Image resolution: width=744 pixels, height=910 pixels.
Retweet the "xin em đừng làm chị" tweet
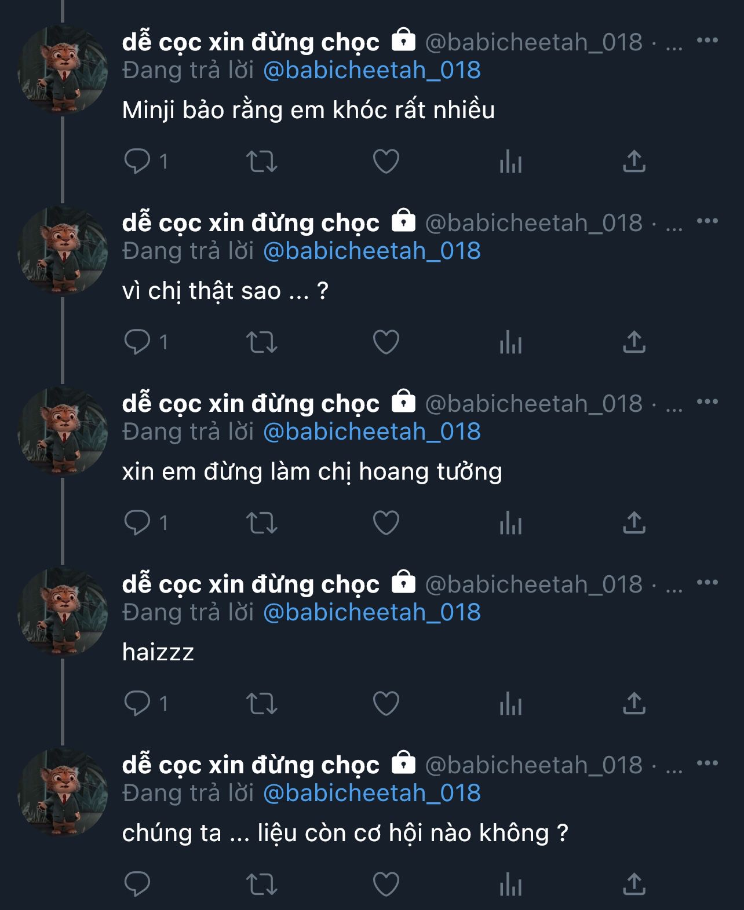coord(262,522)
